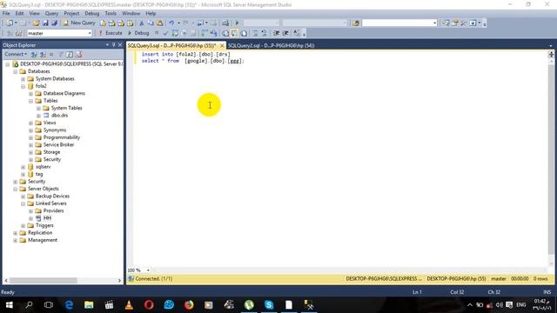Expand the dbo.drs table node
The height and width of the screenshot is (313, 557).
tap(38, 116)
